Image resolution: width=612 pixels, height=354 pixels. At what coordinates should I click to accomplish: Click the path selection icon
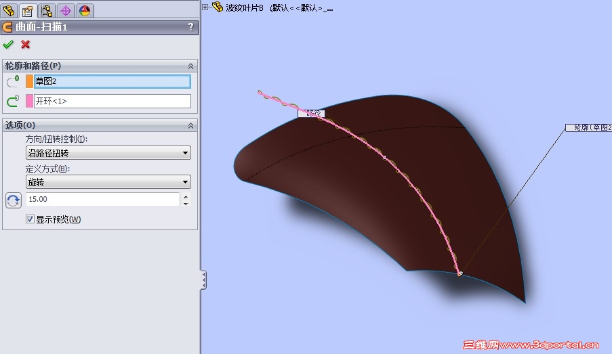tap(13, 101)
